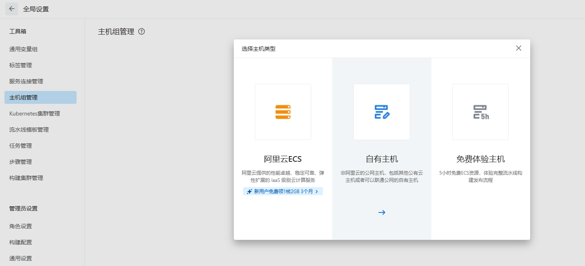The width and height of the screenshot is (585, 266).
Task: Open 构建集群管理 in sidebar
Action: click(26, 178)
